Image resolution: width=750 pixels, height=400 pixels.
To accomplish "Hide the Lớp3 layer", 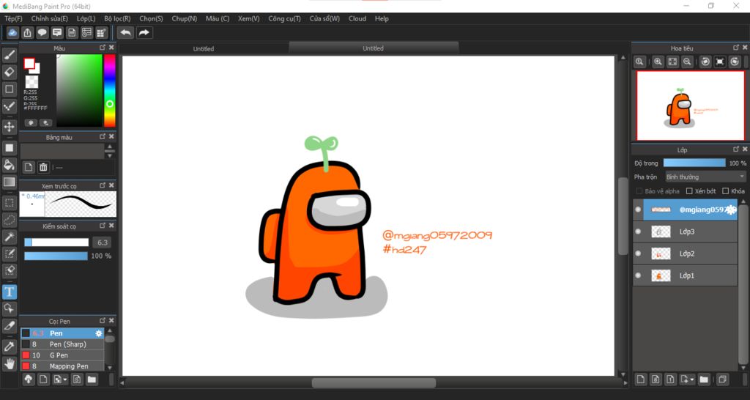I will click(x=638, y=232).
